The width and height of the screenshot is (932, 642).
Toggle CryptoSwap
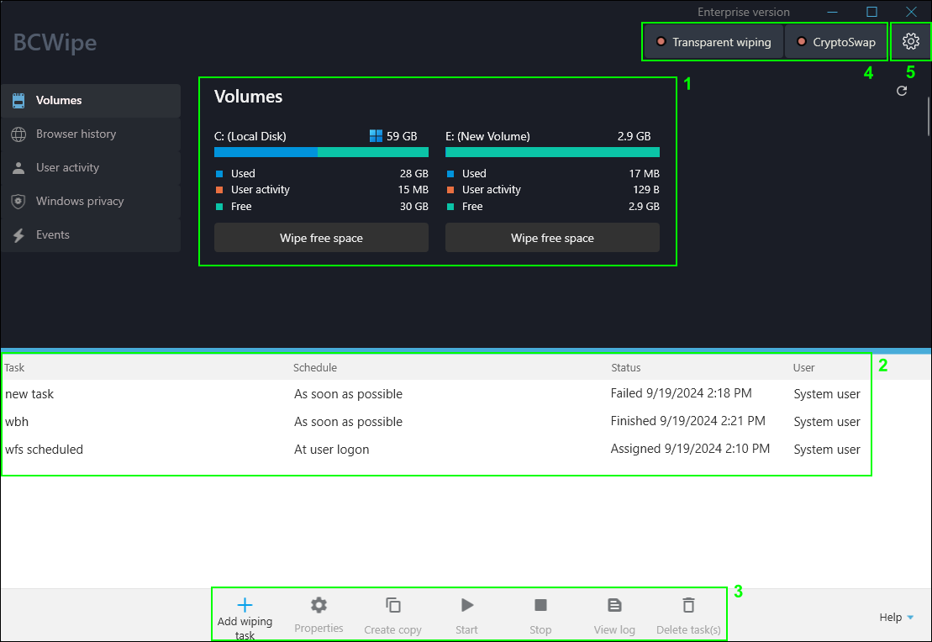click(835, 42)
